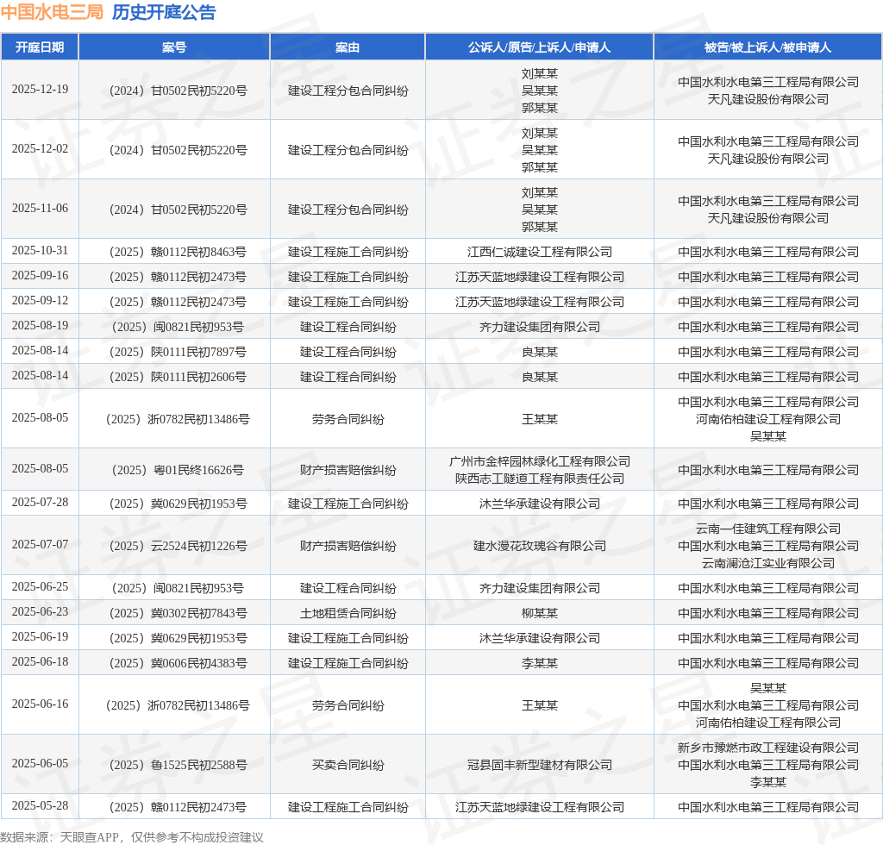The height and width of the screenshot is (845, 883).
Task: Click 劳务合同纠纷 in the 2025-06-16 row
Action: pos(348,705)
